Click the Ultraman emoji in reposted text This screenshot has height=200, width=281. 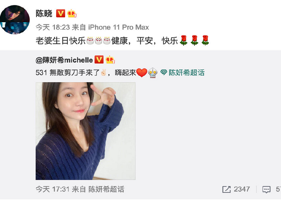(x=153, y=73)
